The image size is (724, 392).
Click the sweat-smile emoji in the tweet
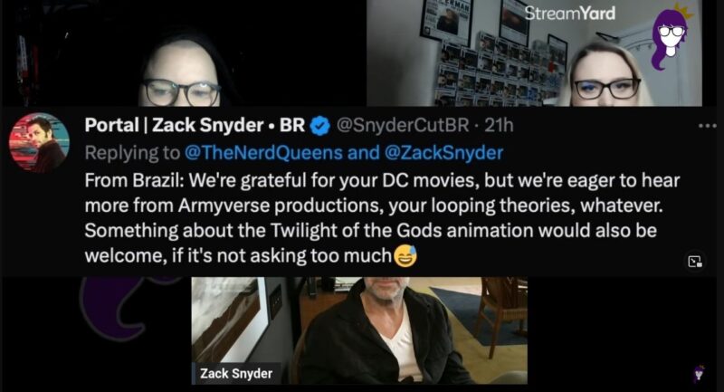[x=405, y=256]
